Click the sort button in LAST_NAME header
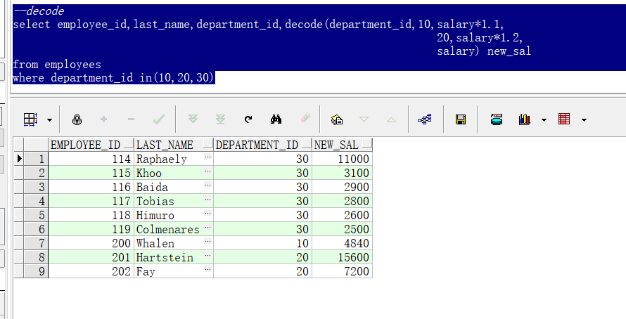 pyautogui.click(x=208, y=144)
